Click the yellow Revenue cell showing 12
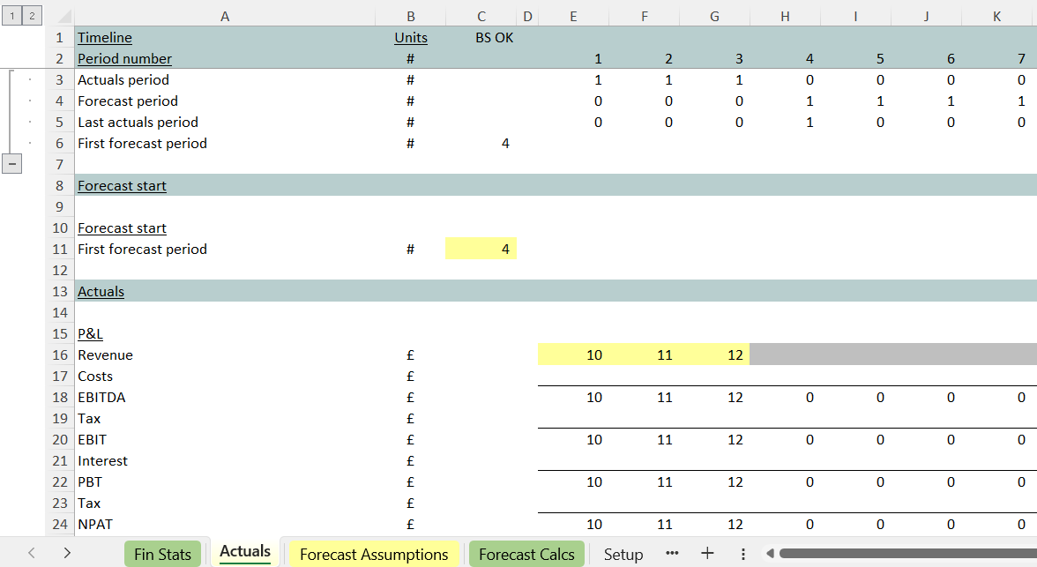Viewport: 1037px width, 567px height. [714, 355]
